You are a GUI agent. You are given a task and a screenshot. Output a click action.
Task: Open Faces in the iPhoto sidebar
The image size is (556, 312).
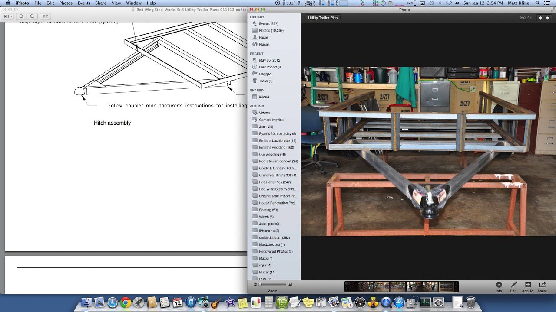(264, 37)
